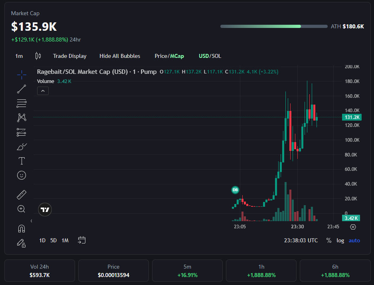This screenshot has width=374, height=285.
Task: Switch the USD/SOL currency toggle
Action: pyautogui.click(x=210, y=56)
